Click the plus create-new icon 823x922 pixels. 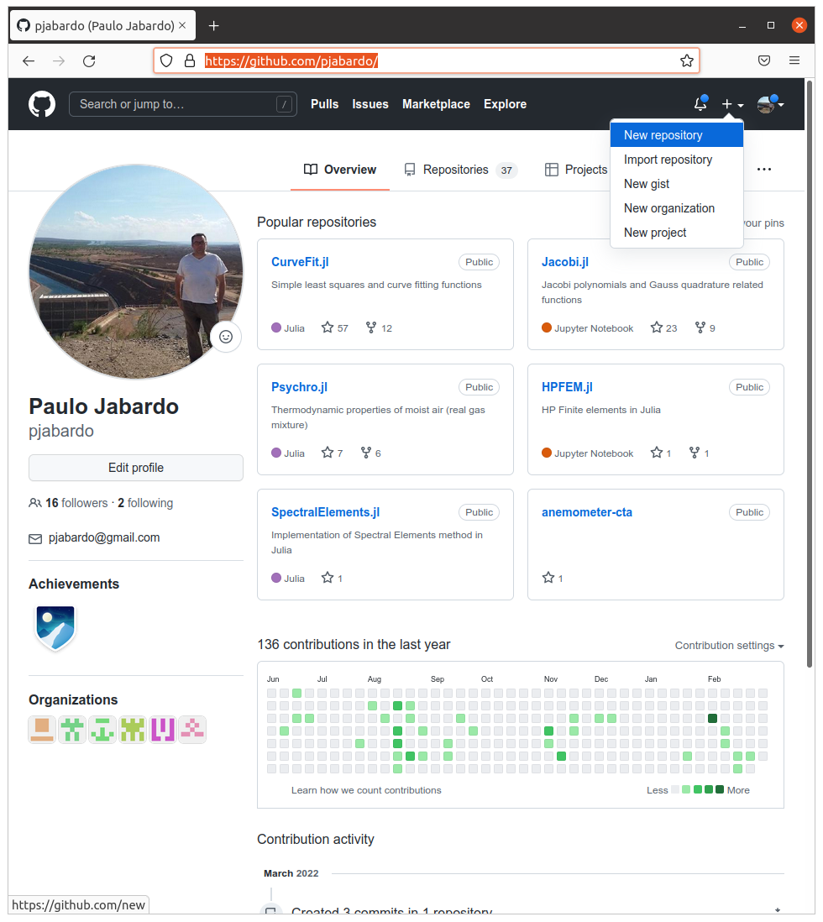pos(732,104)
